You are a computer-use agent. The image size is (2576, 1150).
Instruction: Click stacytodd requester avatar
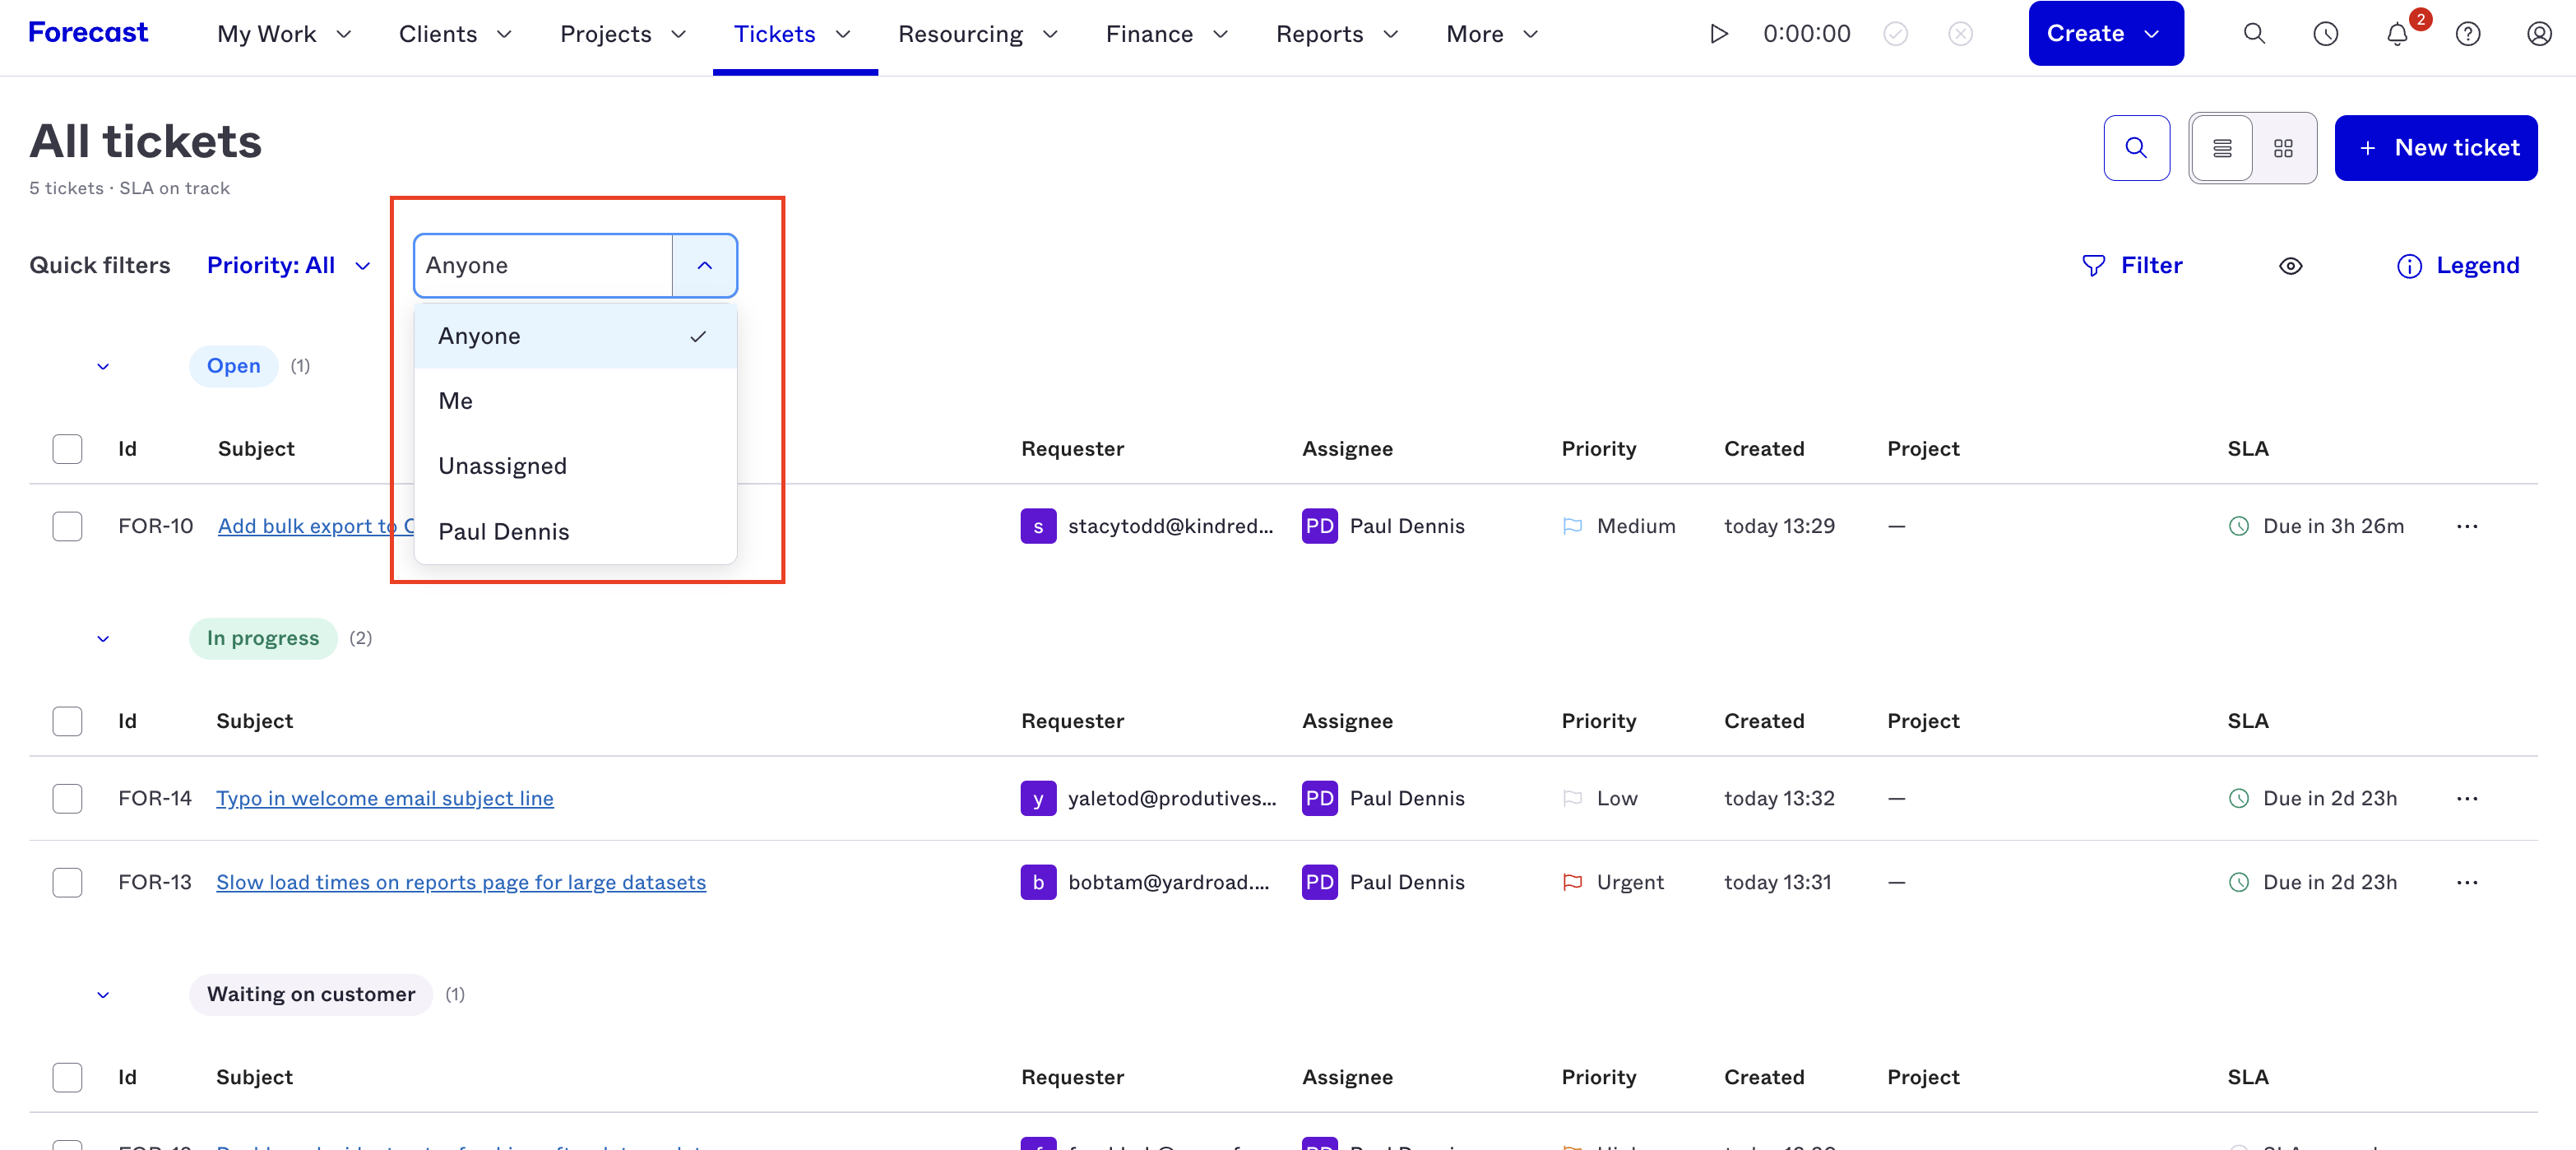click(1038, 526)
